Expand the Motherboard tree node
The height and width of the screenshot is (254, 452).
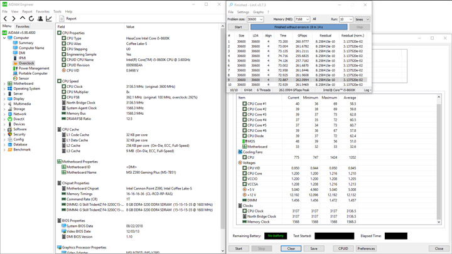coord(4,83)
